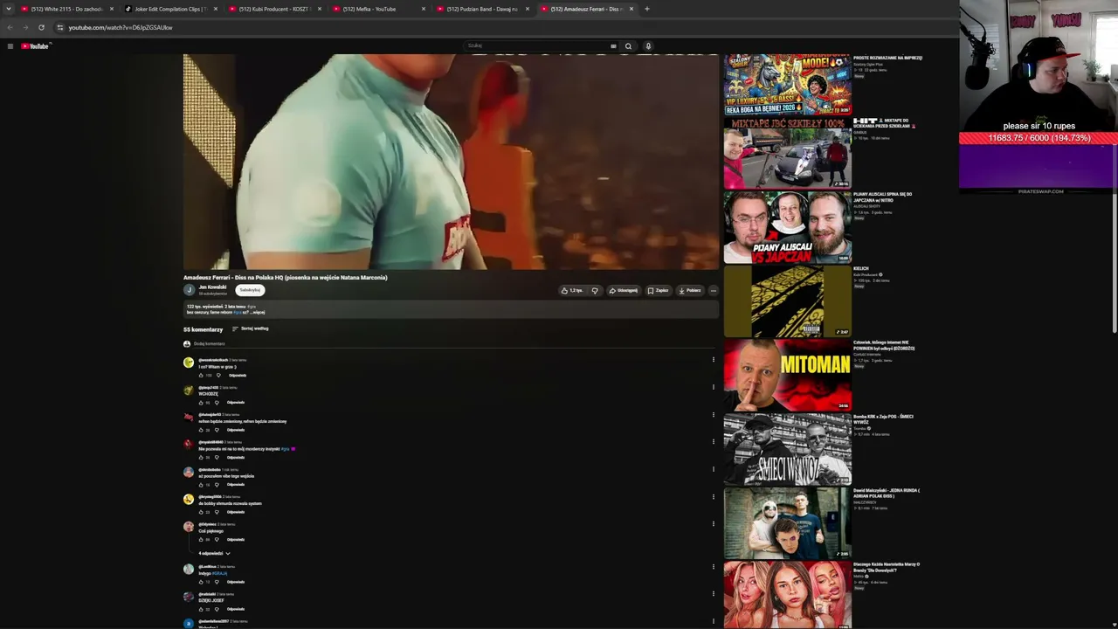Open options for 'refren będzie zmieniony' comment

[x=713, y=415]
